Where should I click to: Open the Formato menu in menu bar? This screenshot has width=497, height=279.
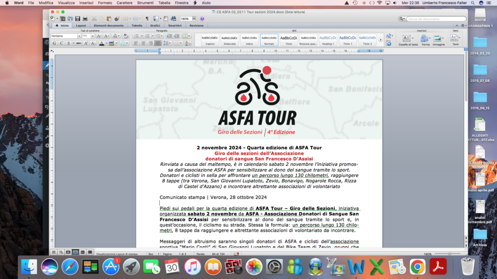(x=105, y=3)
